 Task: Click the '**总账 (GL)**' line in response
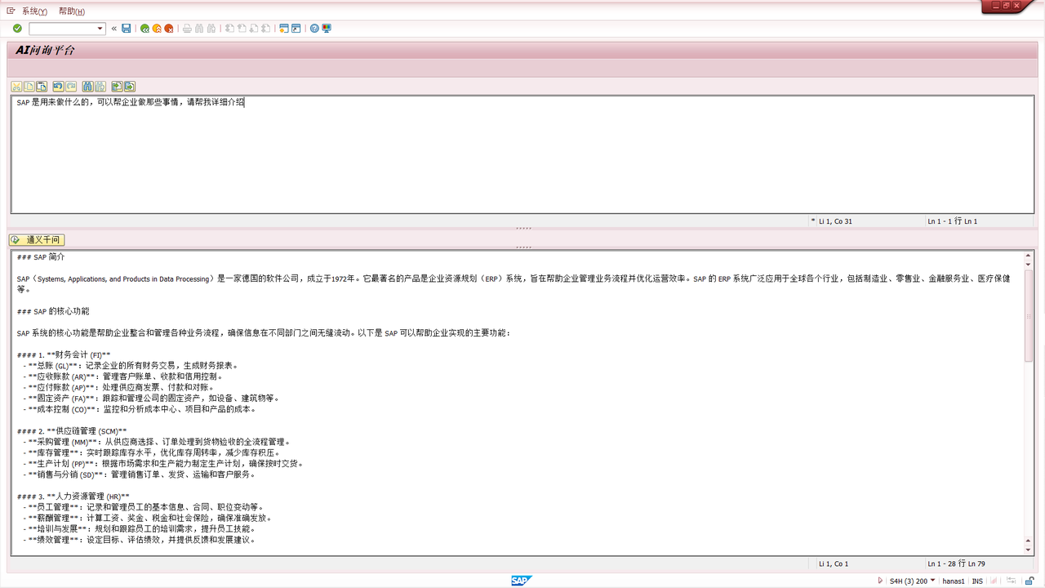point(131,366)
